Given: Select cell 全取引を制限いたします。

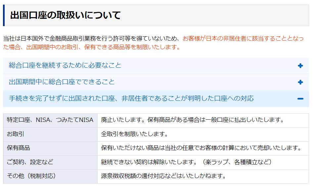Looking at the screenshot, I should click(x=203, y=134).
